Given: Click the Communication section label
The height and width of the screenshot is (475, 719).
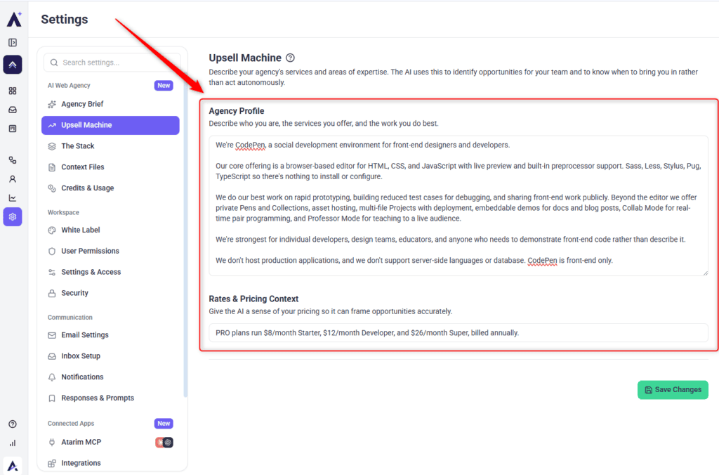Looking at the screenshot, I should [x=70, y=318].
